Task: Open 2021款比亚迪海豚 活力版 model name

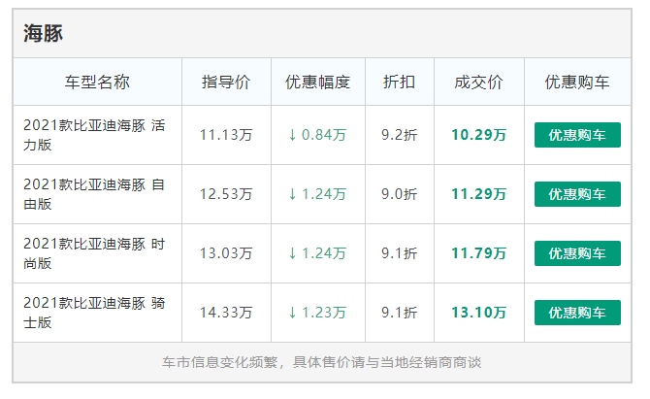Action: pos(94,135)
